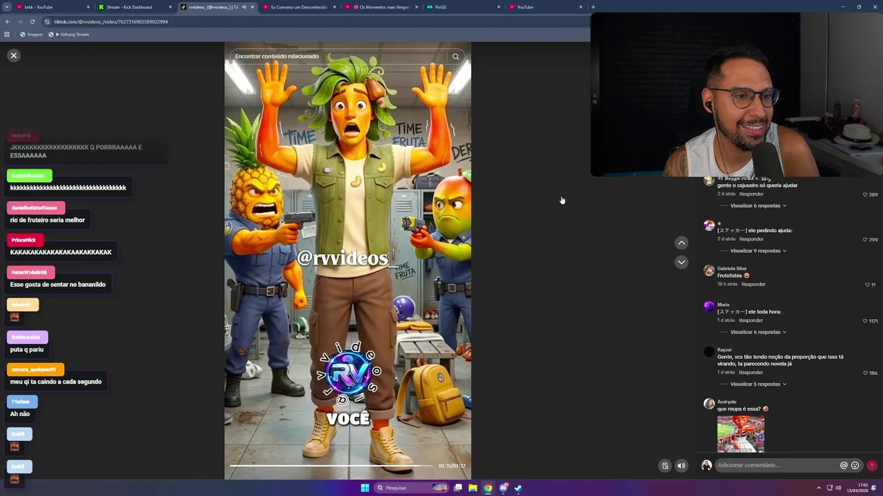
Task: Click the browser back arrow
Action: pyautogui.click(x=8, y=21)
